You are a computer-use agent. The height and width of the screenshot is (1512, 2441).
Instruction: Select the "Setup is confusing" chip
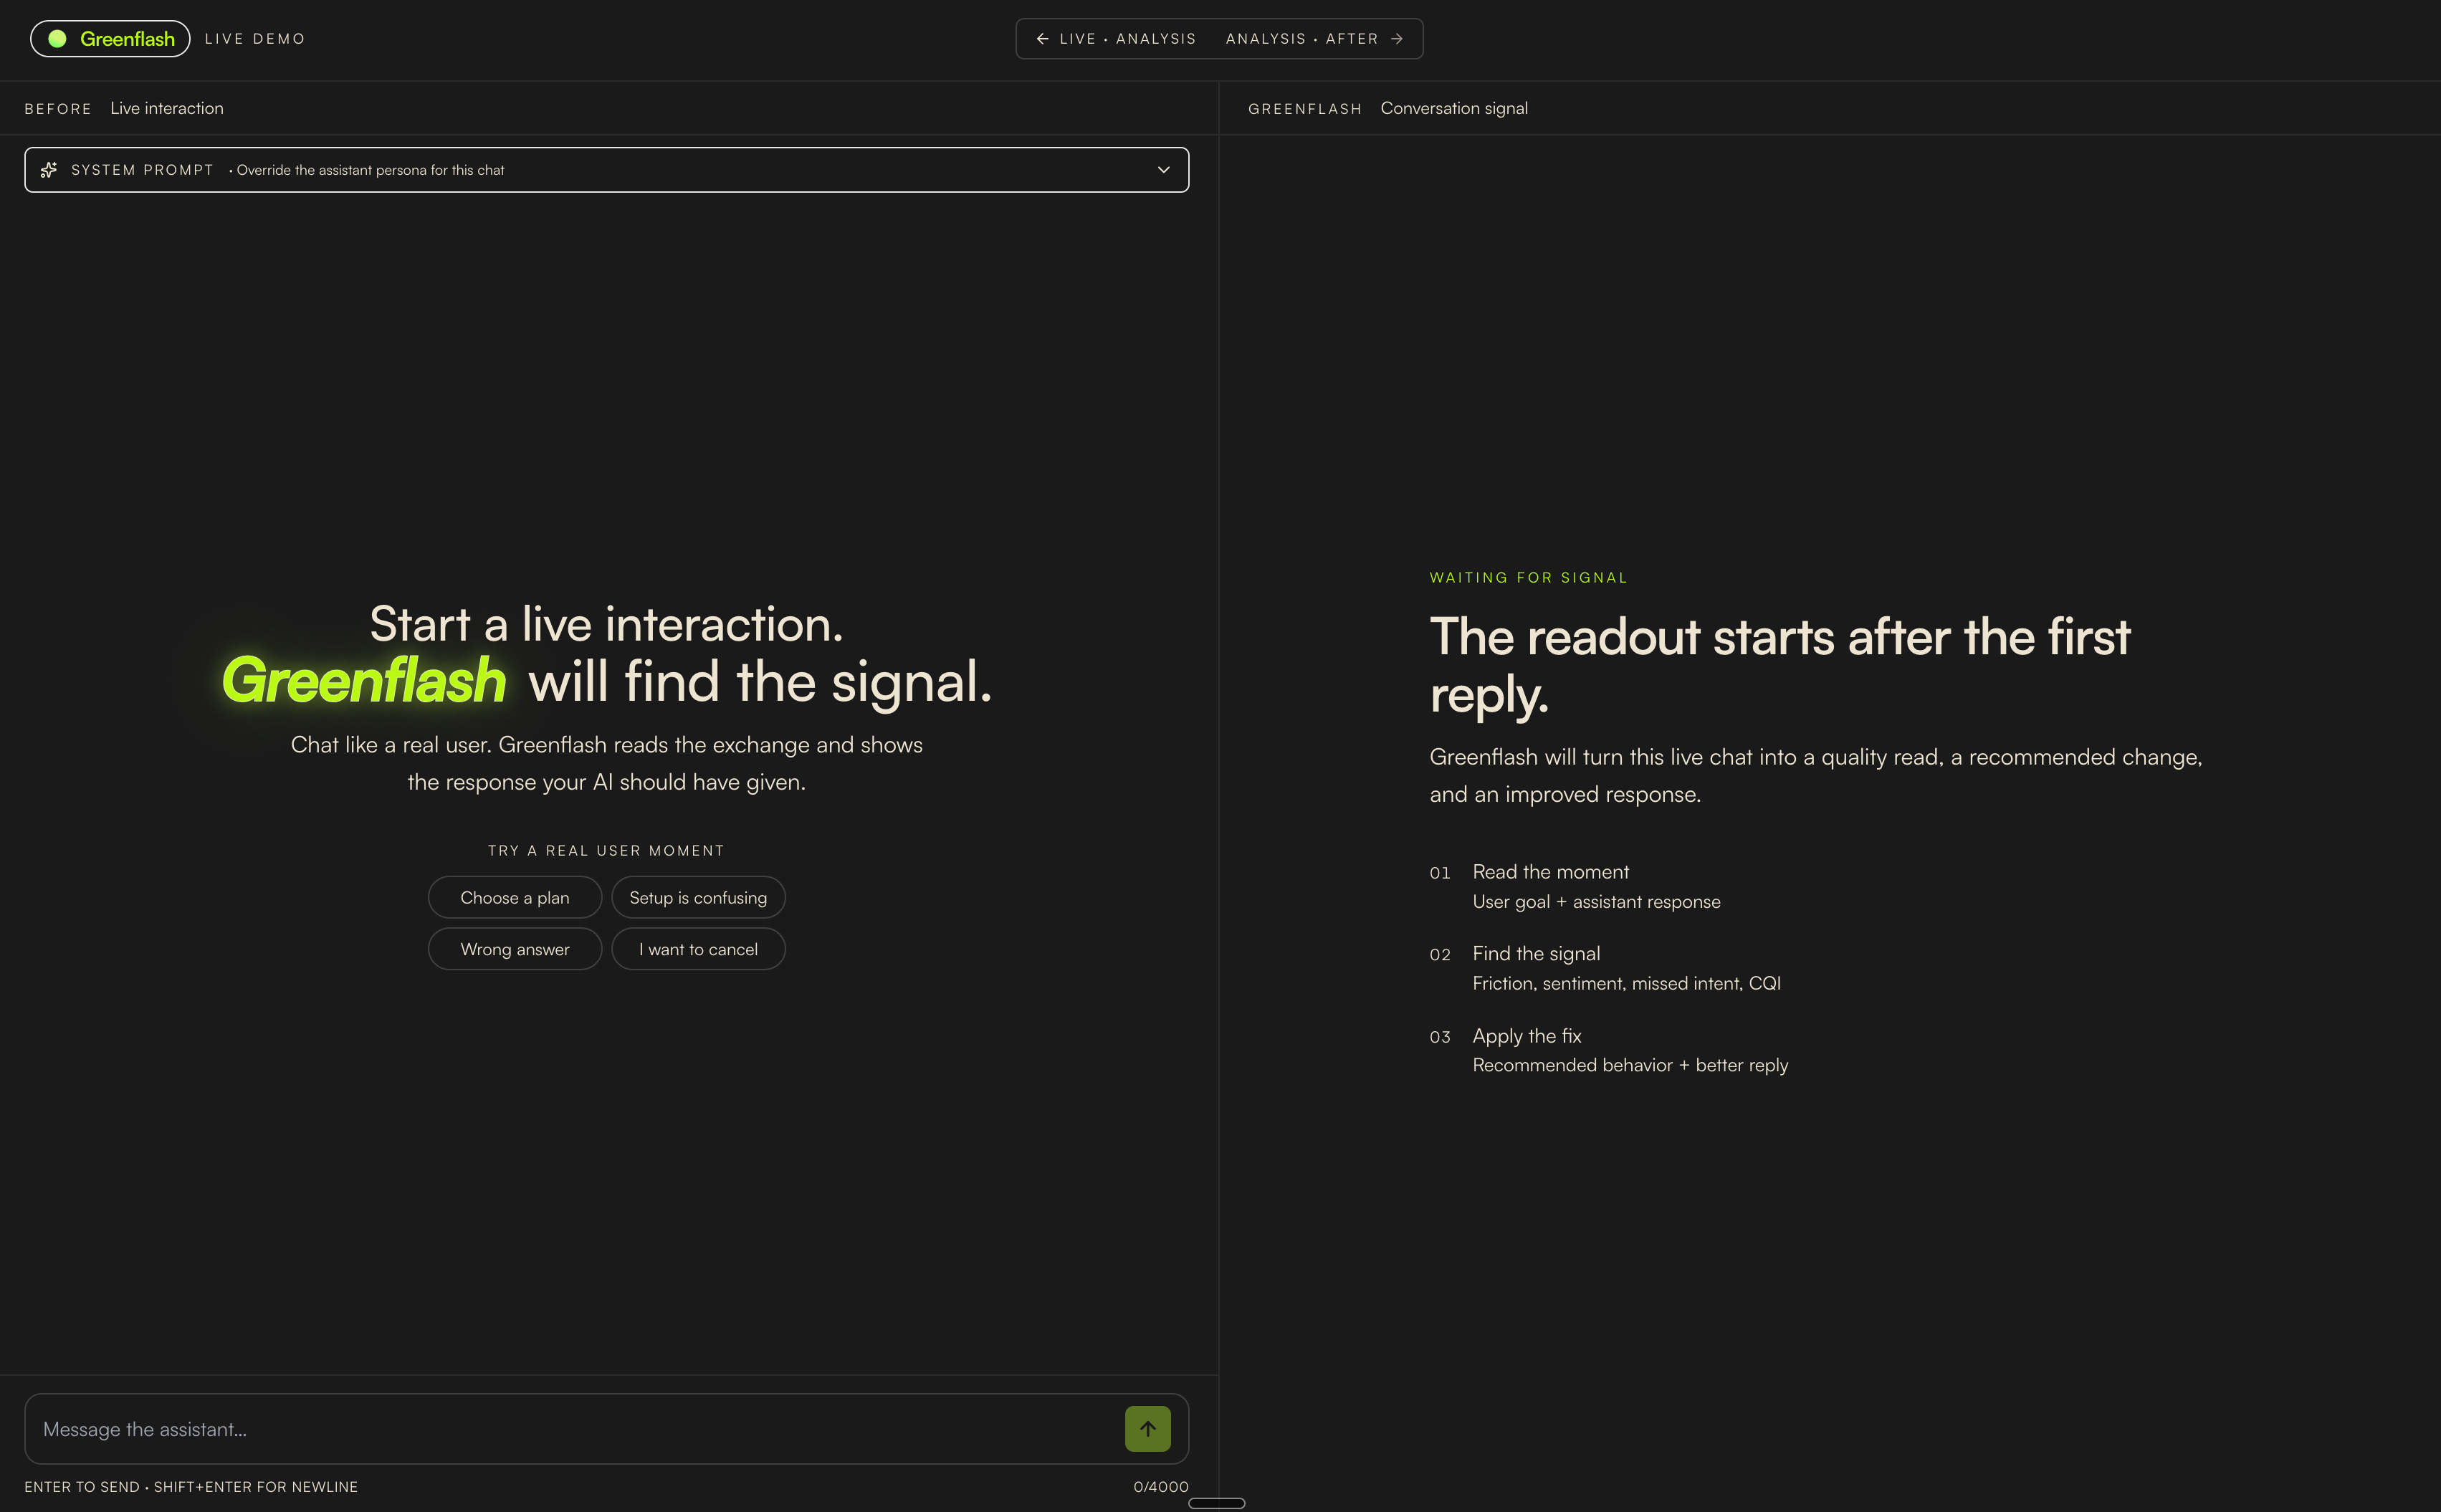[x=698, y=898]
